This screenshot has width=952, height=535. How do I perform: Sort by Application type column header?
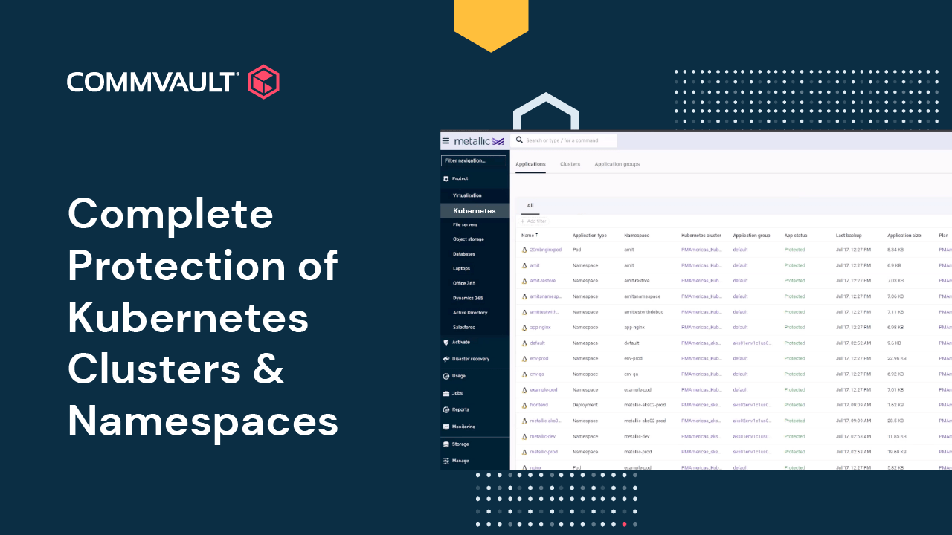[590, 236]
